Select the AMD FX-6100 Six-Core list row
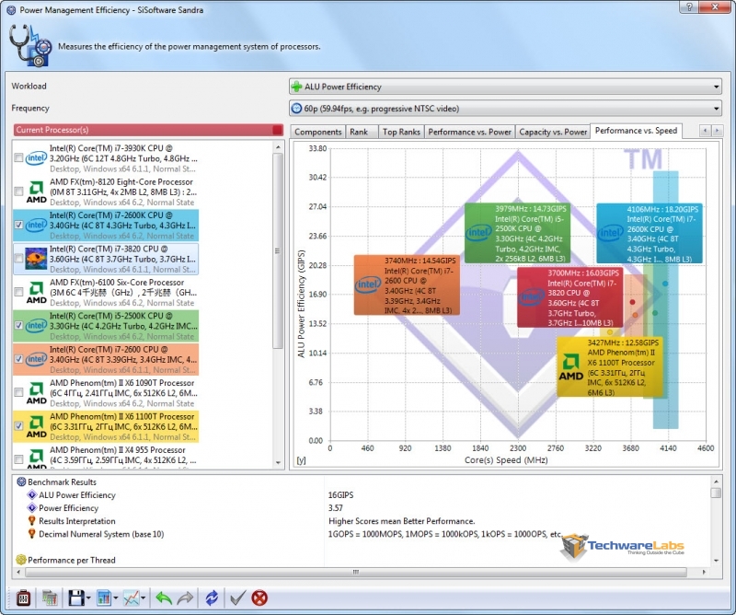The width and height of the screenshot is (736, 615). pyautogui.click(x=106, y=292)
